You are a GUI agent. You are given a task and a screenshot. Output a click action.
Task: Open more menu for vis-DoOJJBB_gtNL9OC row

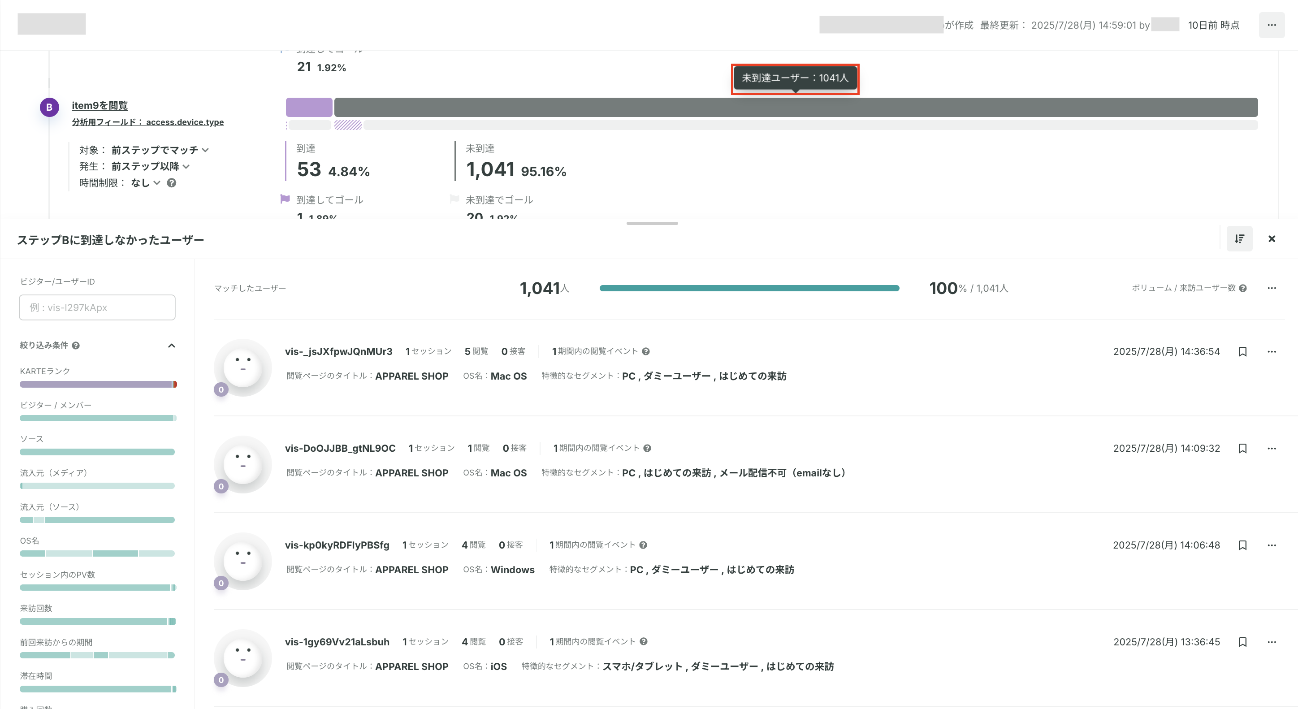click(1271, 449)
